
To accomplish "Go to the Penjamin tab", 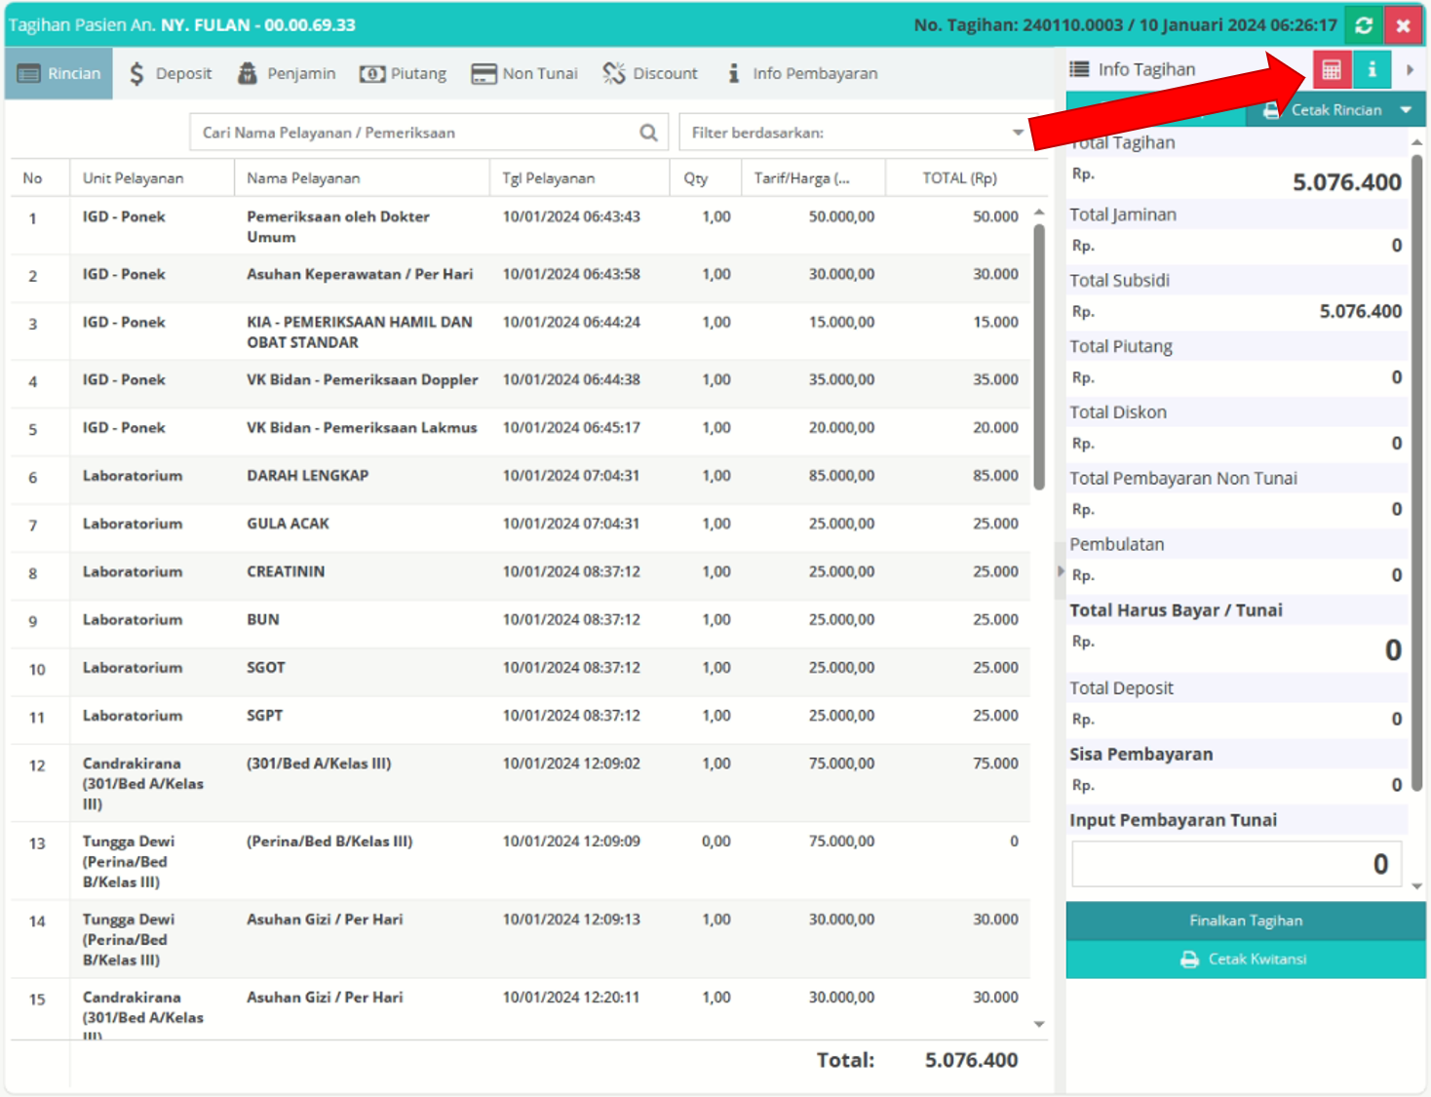I will pos(287,73).
